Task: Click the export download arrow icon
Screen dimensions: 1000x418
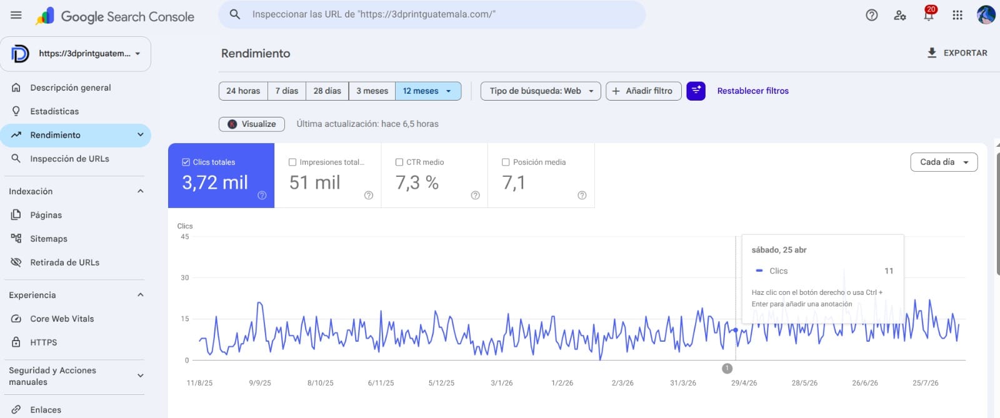Action: click(932, 53)
